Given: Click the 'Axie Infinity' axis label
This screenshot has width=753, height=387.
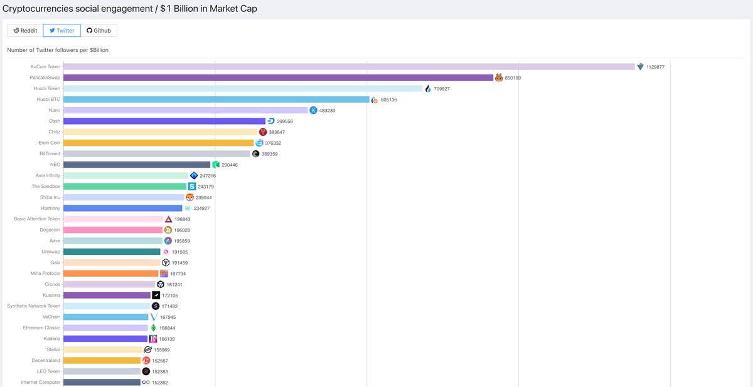Looking at the screenshot, I should click(48, 176).
